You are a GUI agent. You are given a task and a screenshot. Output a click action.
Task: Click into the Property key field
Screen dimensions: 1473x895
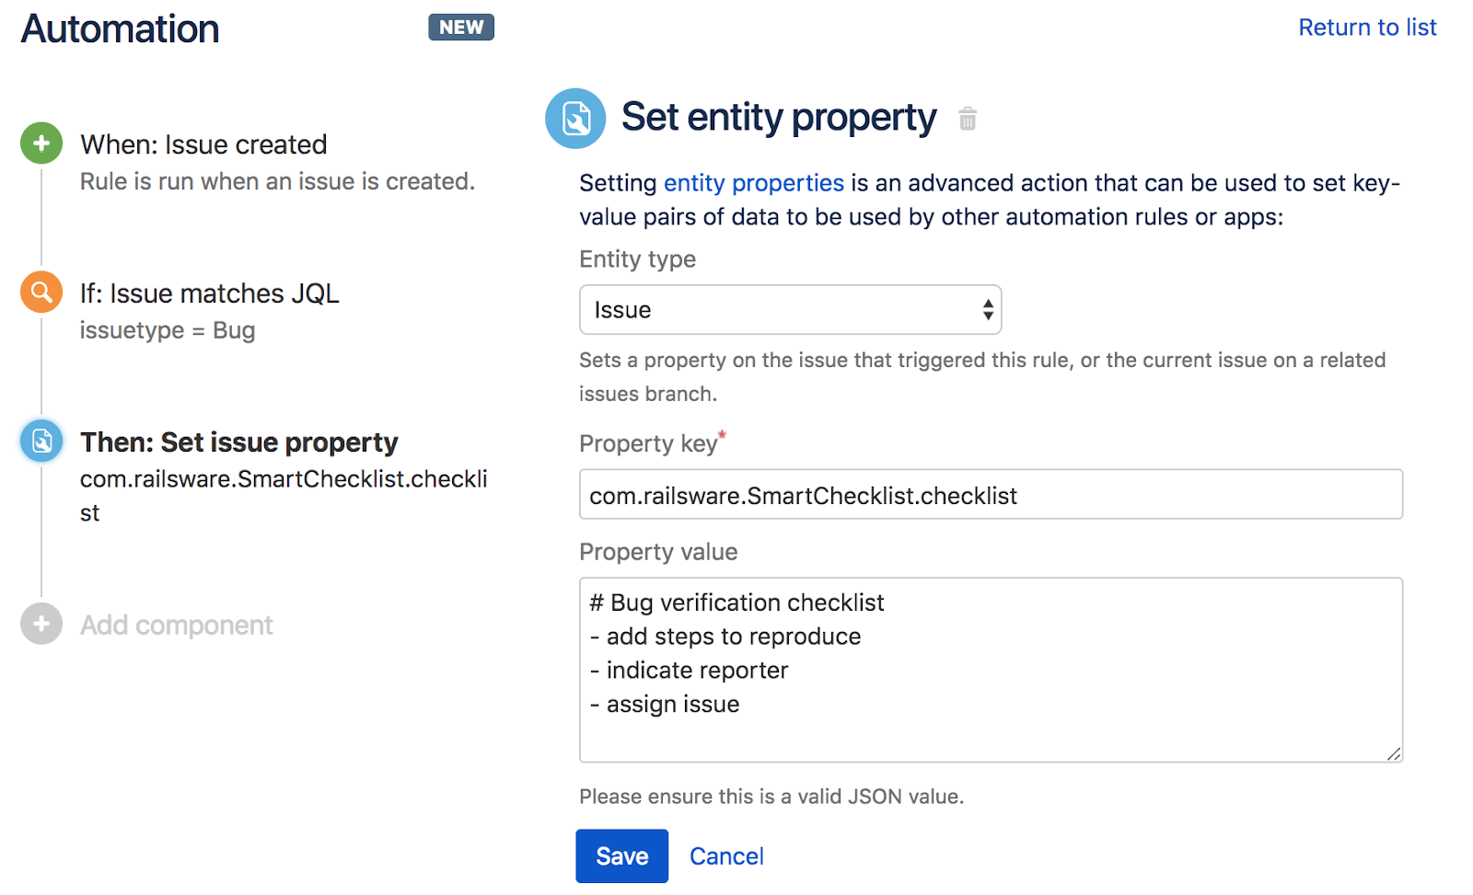point(990,495)
